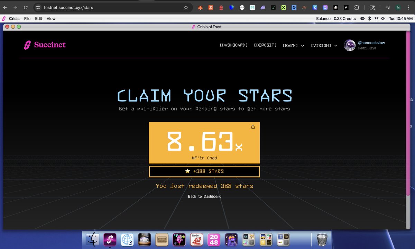The height and width of the screenshot is (249, 415).
Task: Go to the DASHBOARD nav item
Action: (234, 45)
